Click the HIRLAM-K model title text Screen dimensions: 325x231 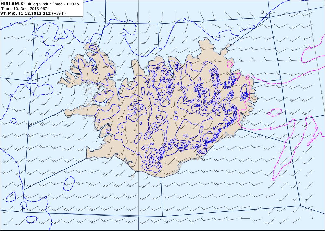click(x=12, y=4)
